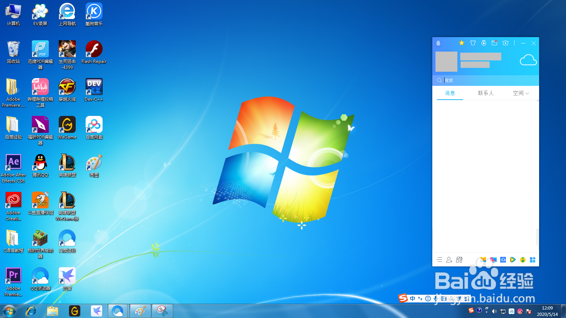Open Weiyun cloud icon in QQ

503,260
